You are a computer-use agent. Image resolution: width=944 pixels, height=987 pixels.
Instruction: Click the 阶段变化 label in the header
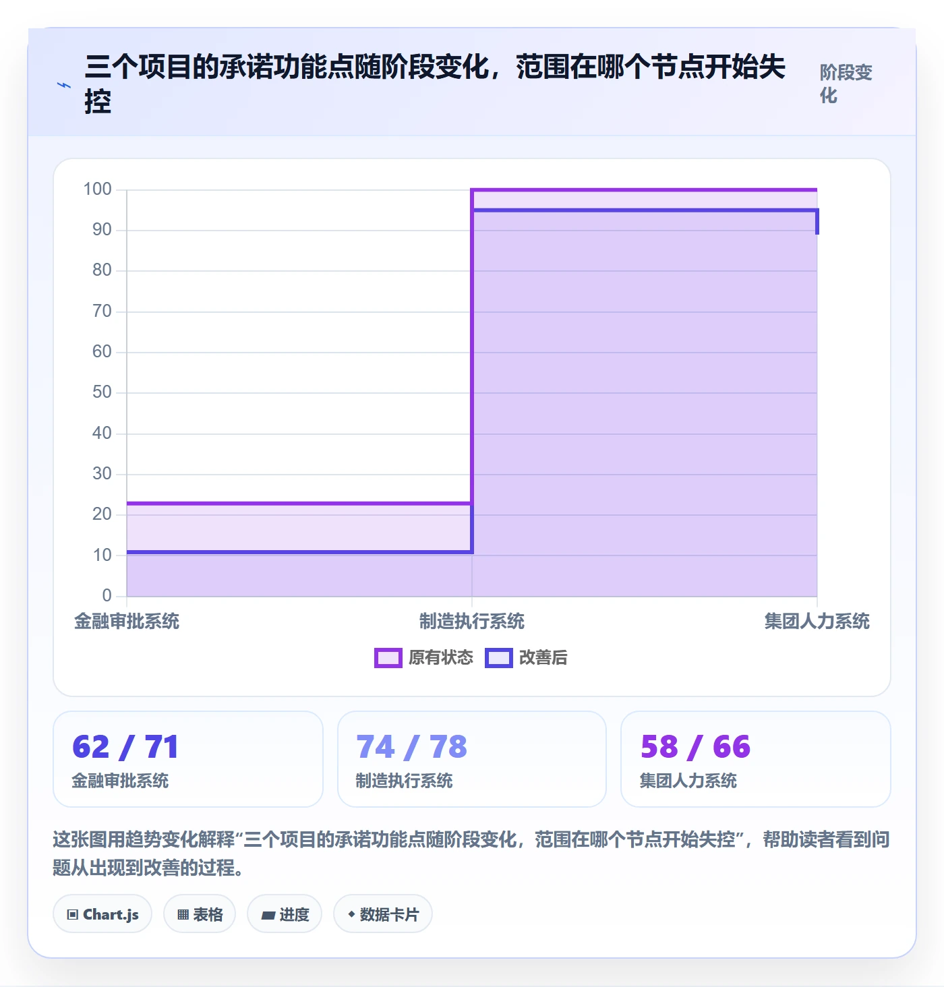click(x=846, y=84)
